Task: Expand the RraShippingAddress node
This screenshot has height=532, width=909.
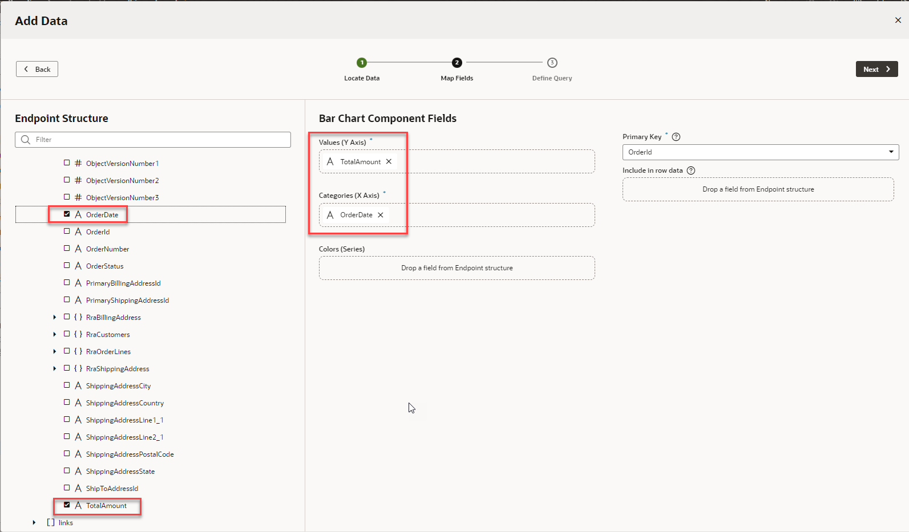Action: click(x=55, y=368)
